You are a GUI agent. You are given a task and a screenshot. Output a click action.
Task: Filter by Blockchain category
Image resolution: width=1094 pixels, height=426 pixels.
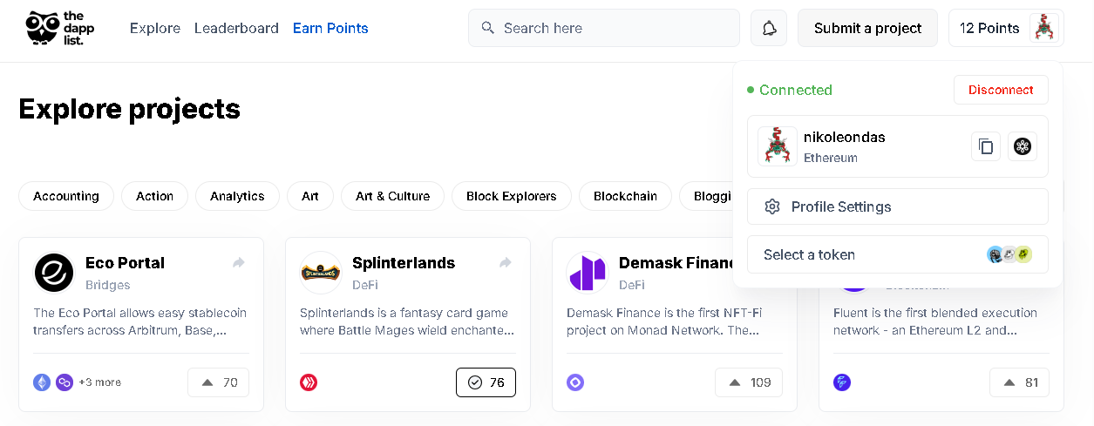(625, 196)
